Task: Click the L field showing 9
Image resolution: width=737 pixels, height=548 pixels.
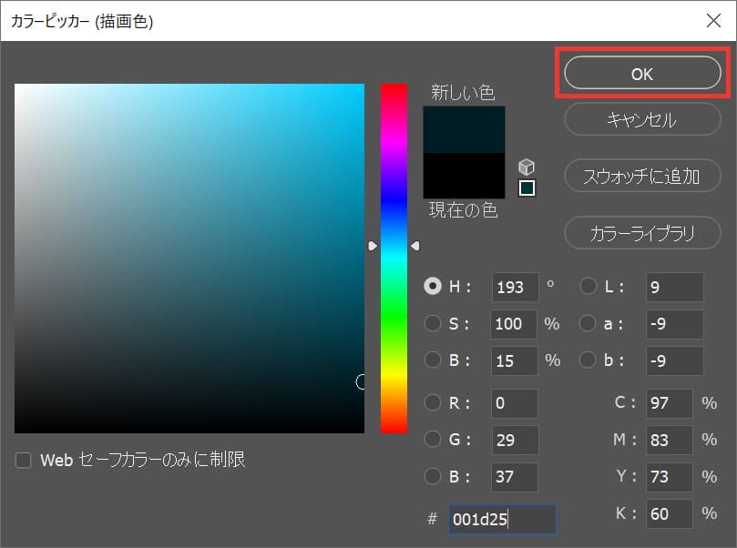Action: tap(675, 287)
